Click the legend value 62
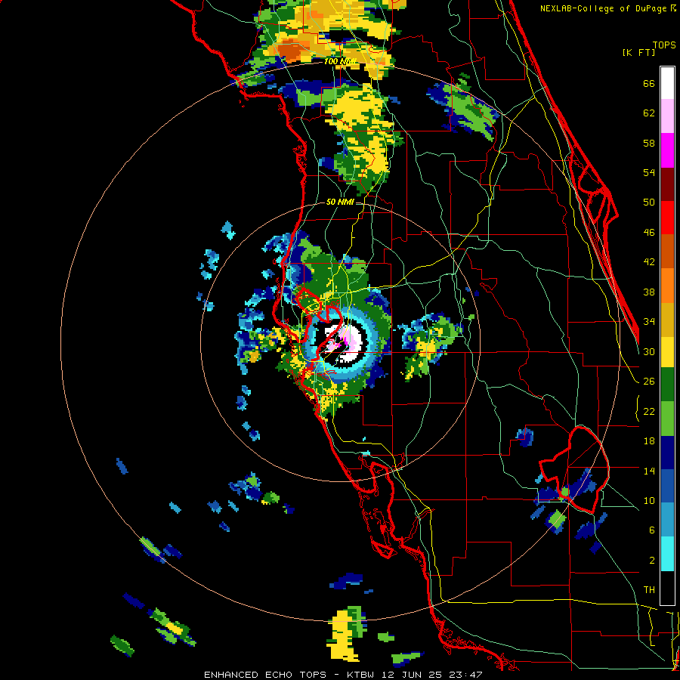This screenshot has height=680, width=680. click(x=649, y=113)
